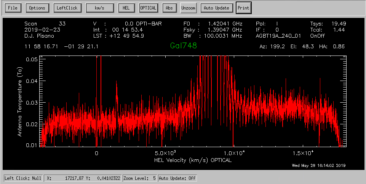Click the green Gal748 source title
Screen dimensions: 366x184
[x=183, y=46]
